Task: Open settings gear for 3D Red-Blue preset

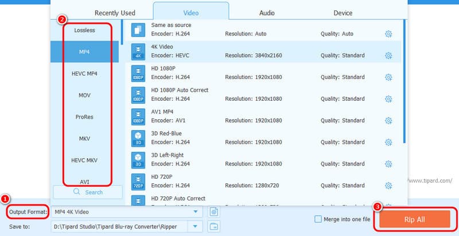Action: pyautogui.click(x=388, y=142)
